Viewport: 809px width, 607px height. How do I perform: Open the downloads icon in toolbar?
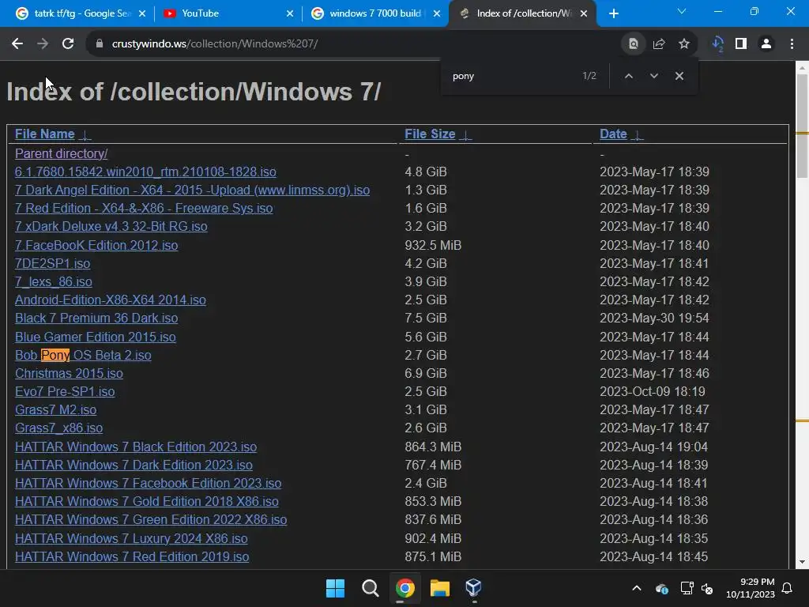(x=717, y=44)
